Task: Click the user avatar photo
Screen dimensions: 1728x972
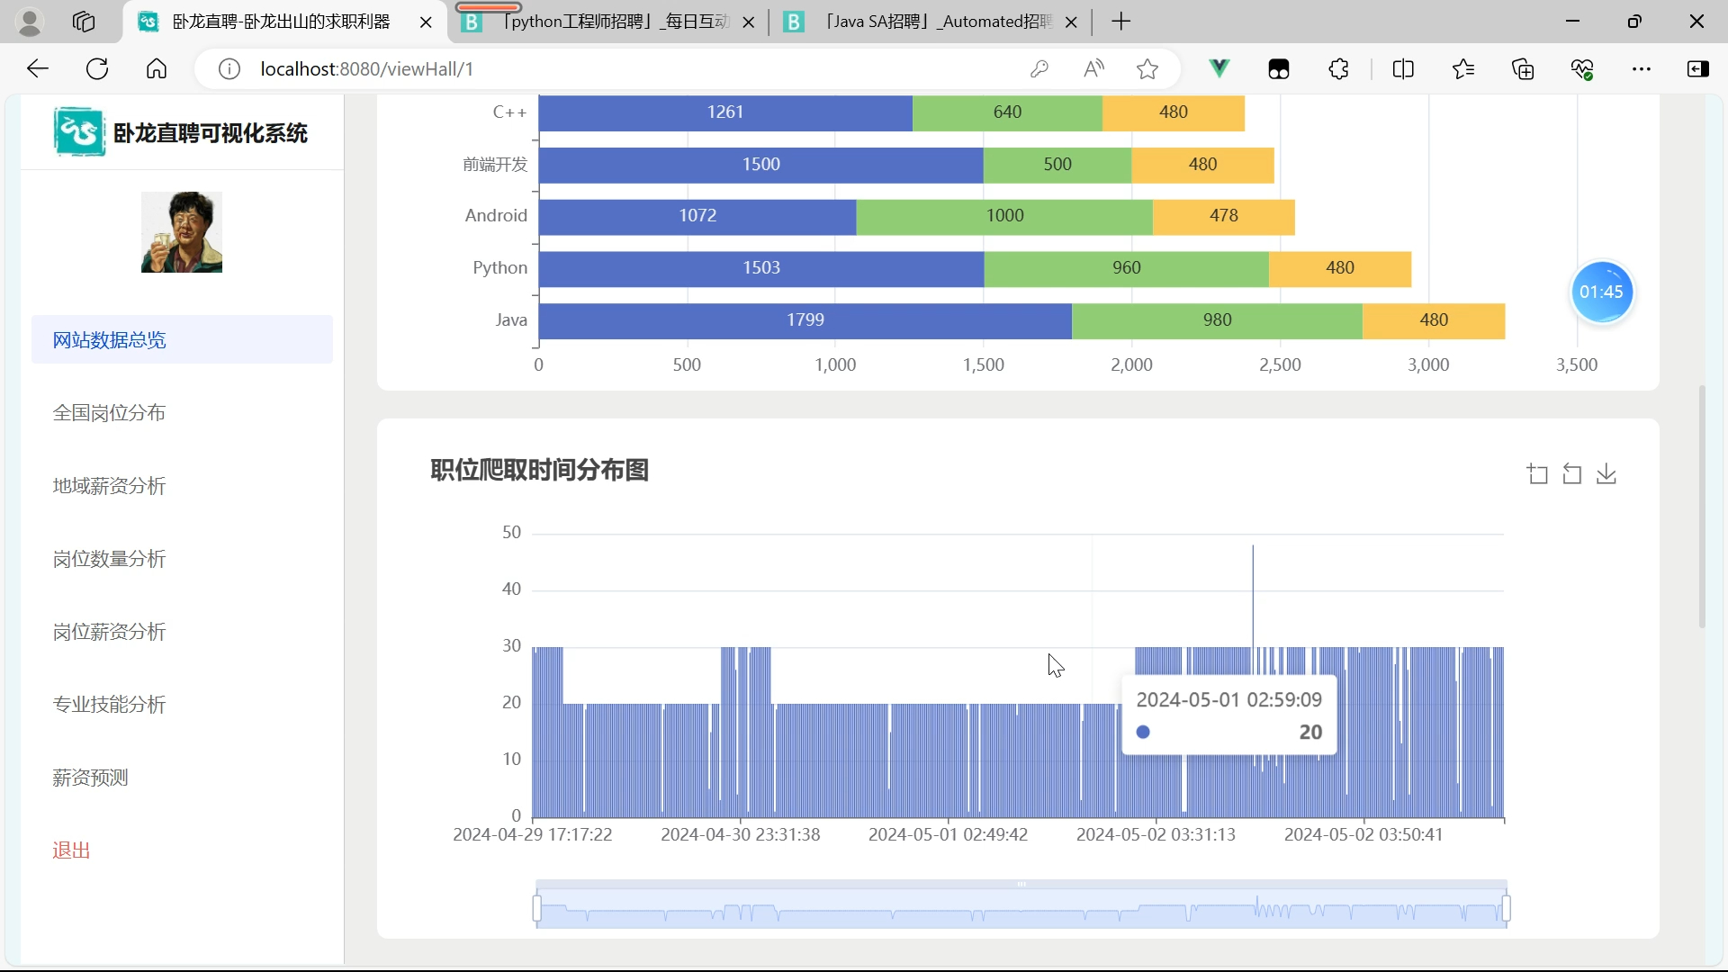Action: click(182, 232)
